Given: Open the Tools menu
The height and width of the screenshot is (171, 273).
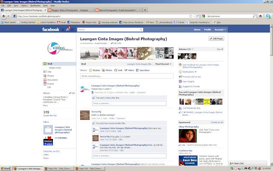Looking at the screenshot, I should coord(46,6).
